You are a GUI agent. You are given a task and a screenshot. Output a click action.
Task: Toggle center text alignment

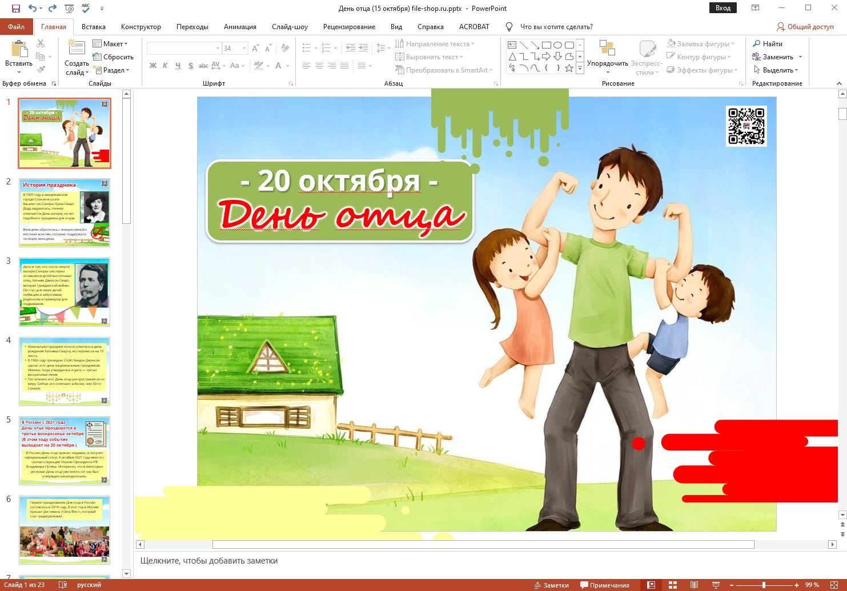coord(319,66)
